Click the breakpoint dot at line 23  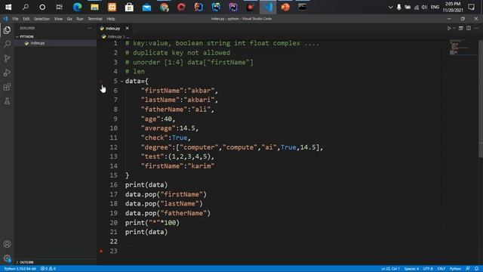101,251
